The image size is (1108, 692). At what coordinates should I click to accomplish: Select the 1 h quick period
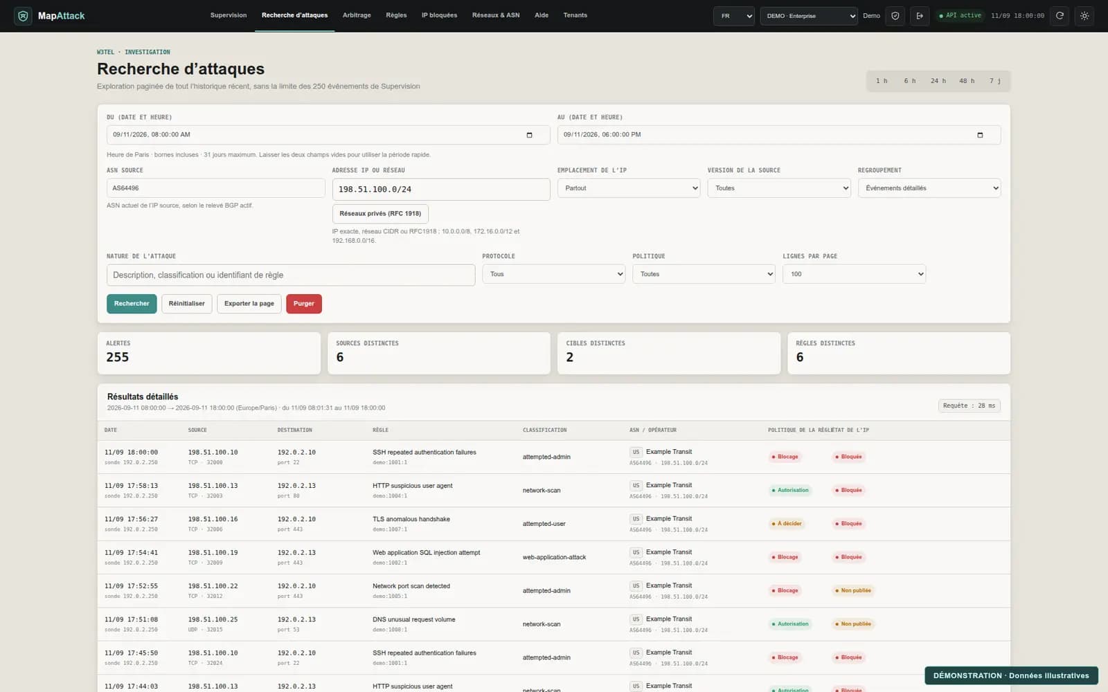click(882, 81)
